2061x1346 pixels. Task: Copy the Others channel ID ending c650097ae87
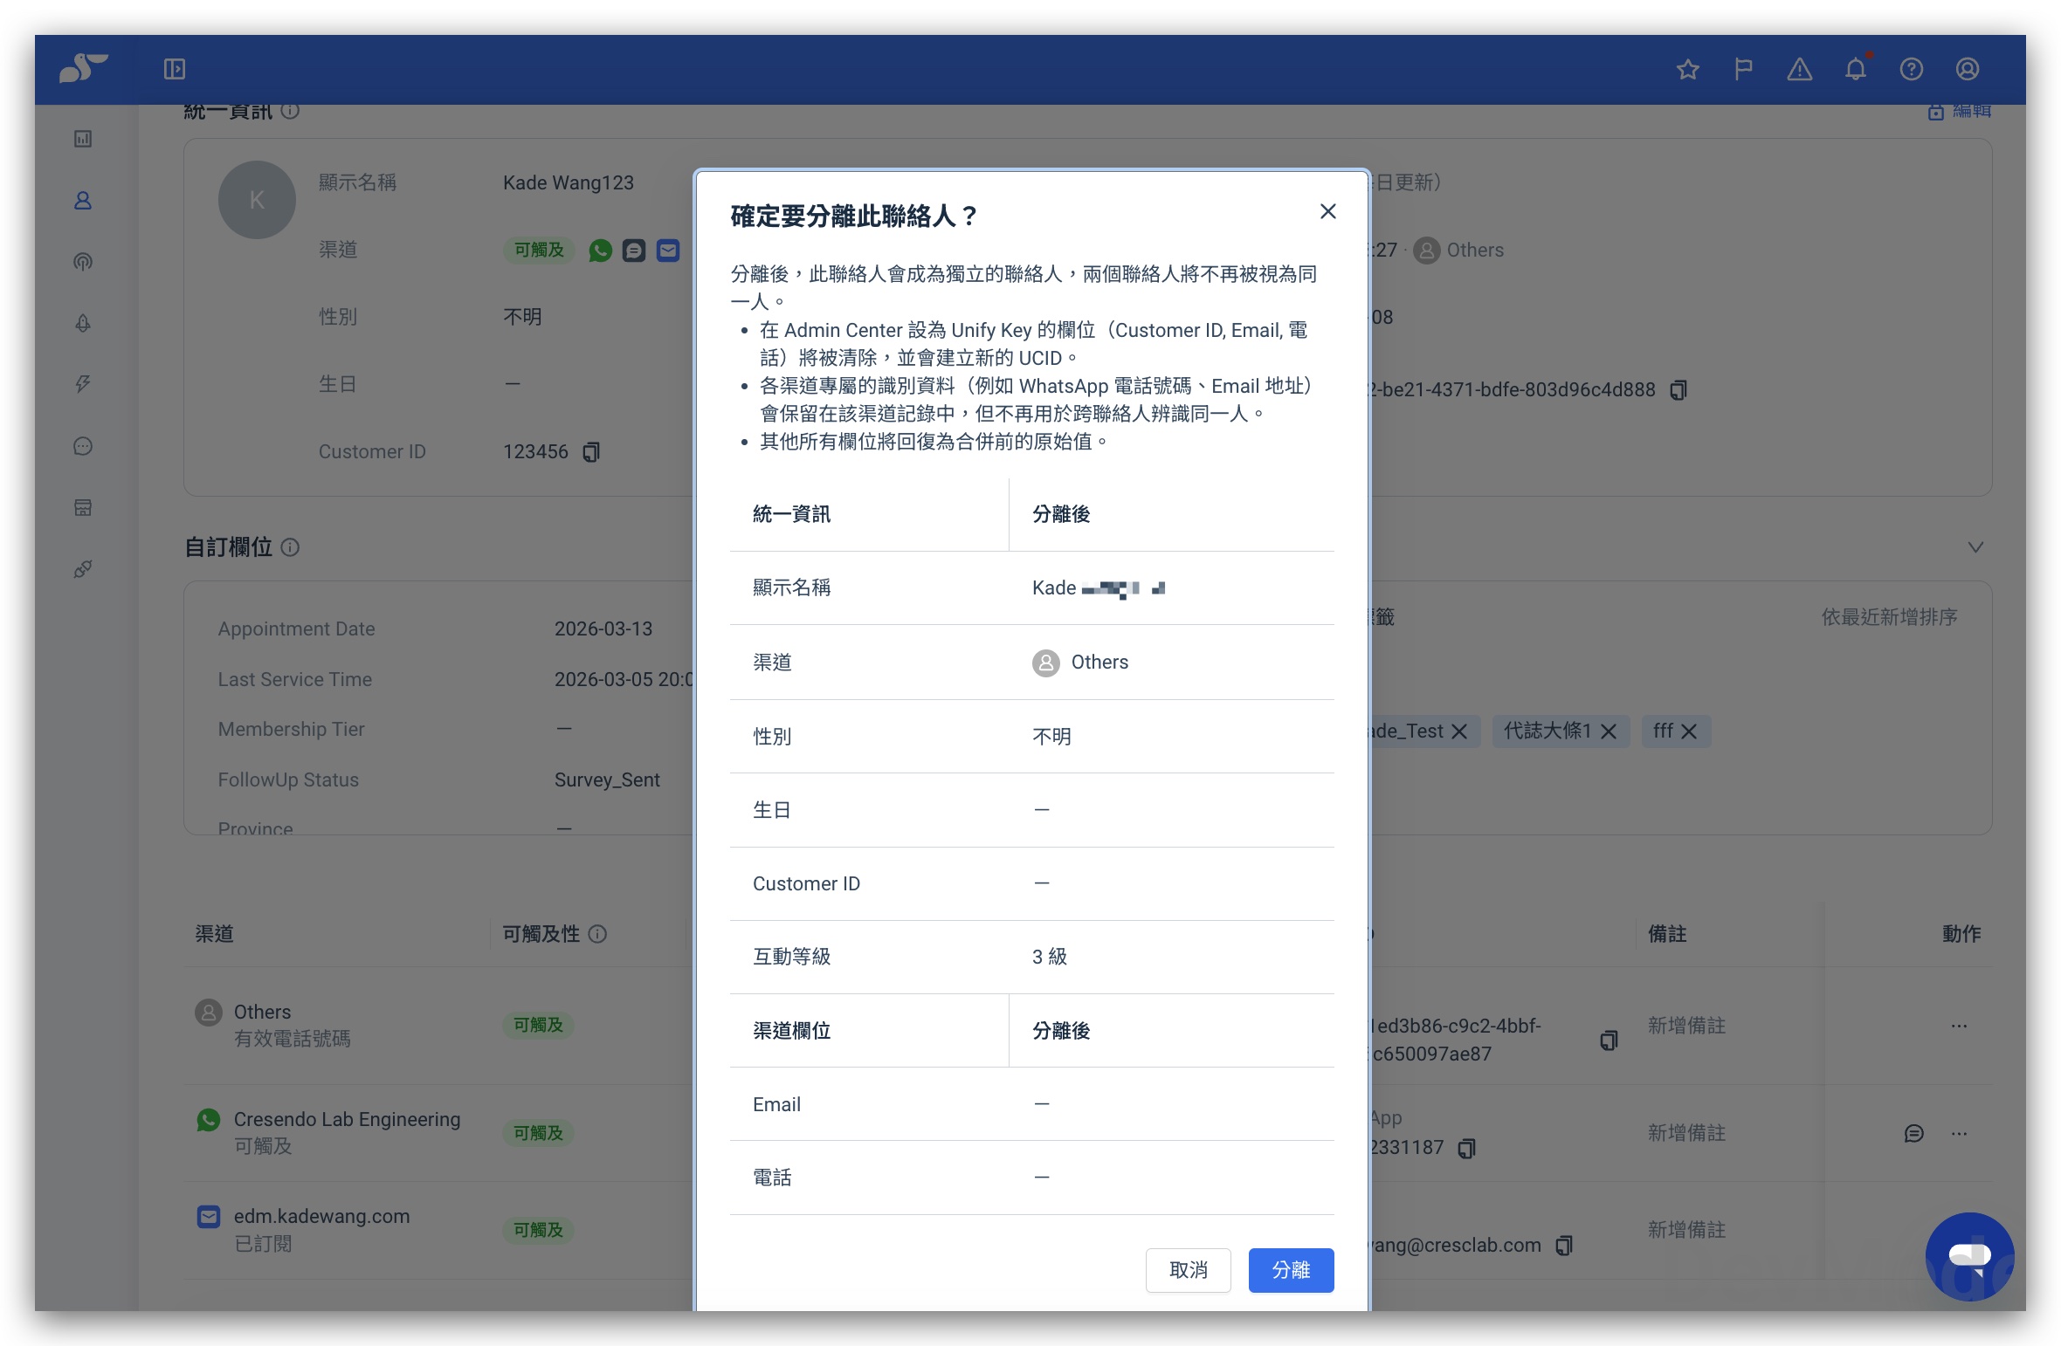(x=1609, y=1040)
